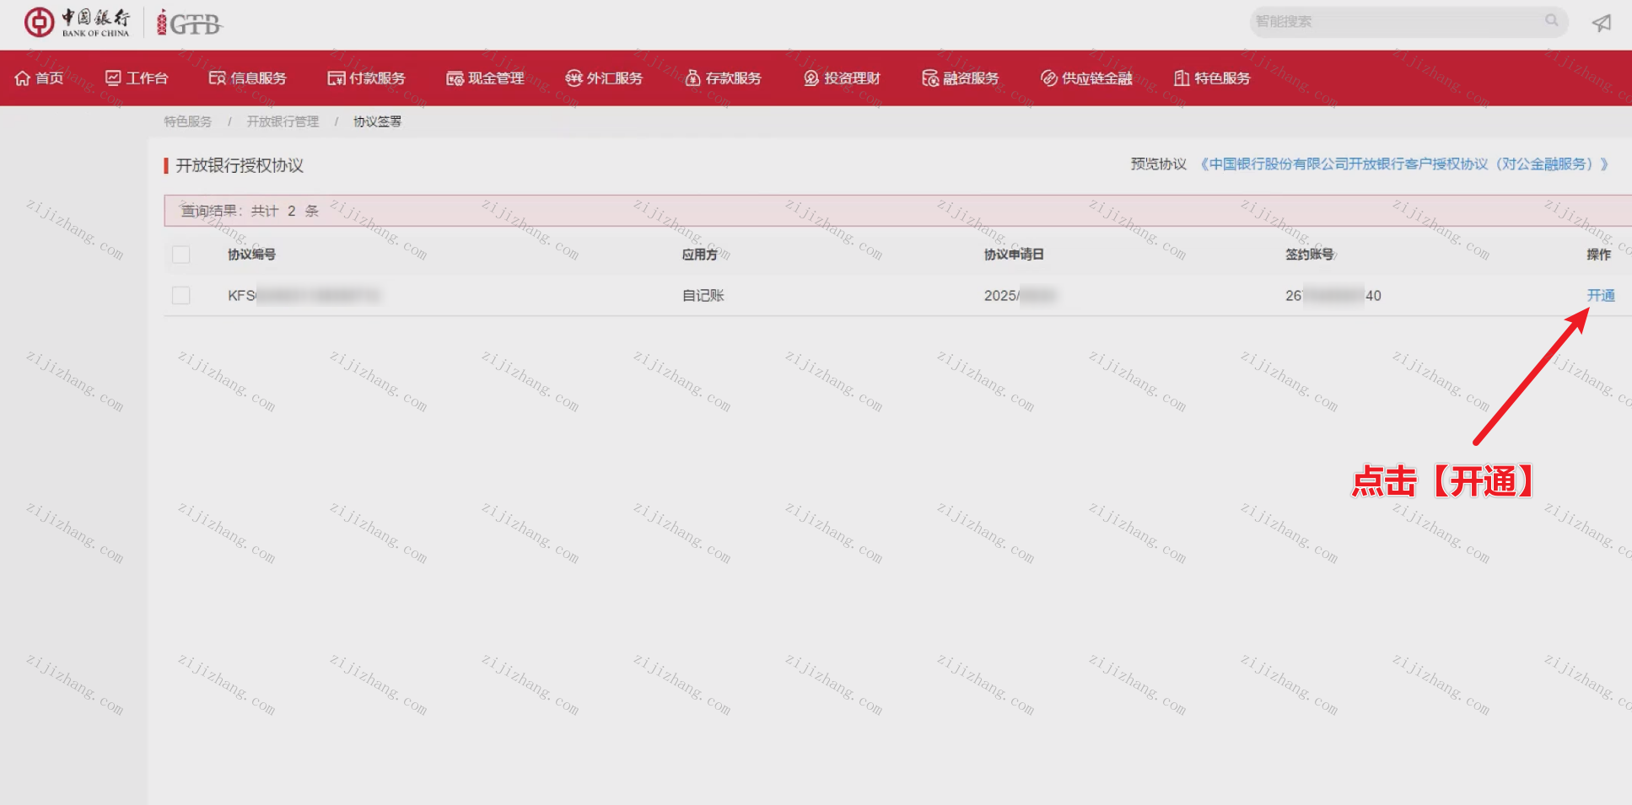
Task: Toggle the select-all checkbox in table header
Action: pyautogui.click(x=180, y=255)
